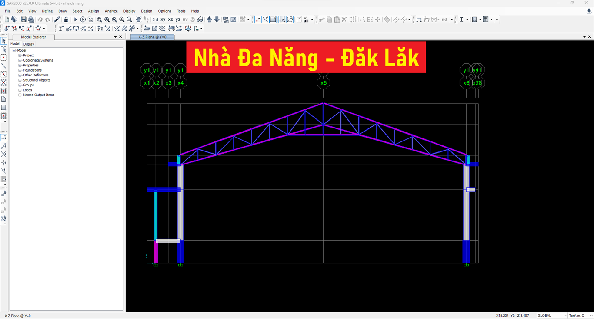Expand the Named Output Items node

tap(20, 95)
